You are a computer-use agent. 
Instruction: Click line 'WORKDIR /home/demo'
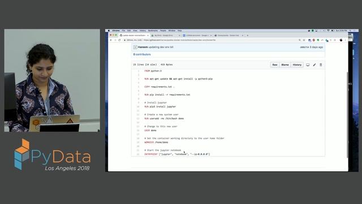156,142
